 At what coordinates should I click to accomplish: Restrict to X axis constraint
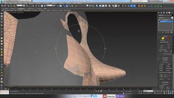[123, 6]
